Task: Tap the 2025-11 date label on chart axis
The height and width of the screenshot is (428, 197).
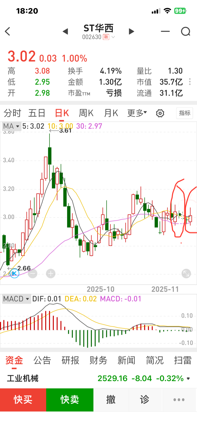Action: 165,289
